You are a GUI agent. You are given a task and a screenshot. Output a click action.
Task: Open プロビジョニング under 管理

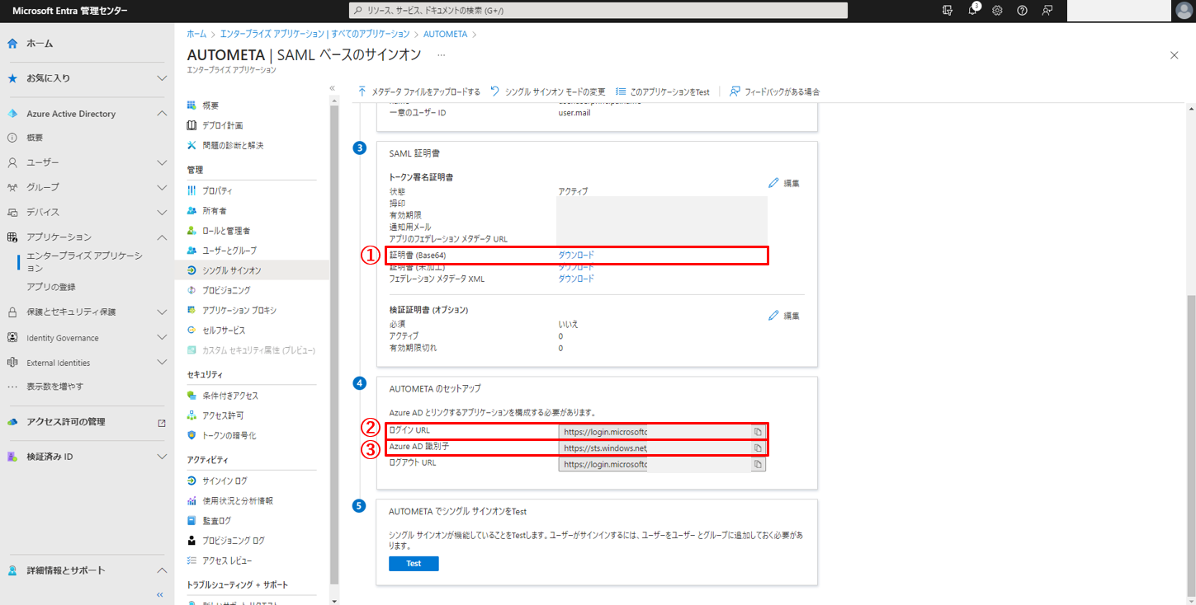pos(226,290)
